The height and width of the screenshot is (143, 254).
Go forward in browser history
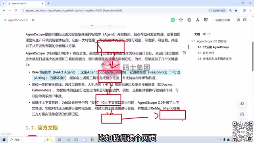10,11
